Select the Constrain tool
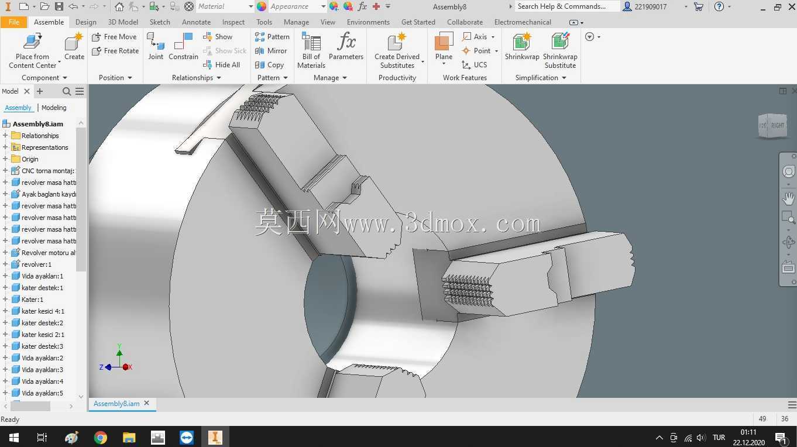797x447 pixels. (183, 47)
